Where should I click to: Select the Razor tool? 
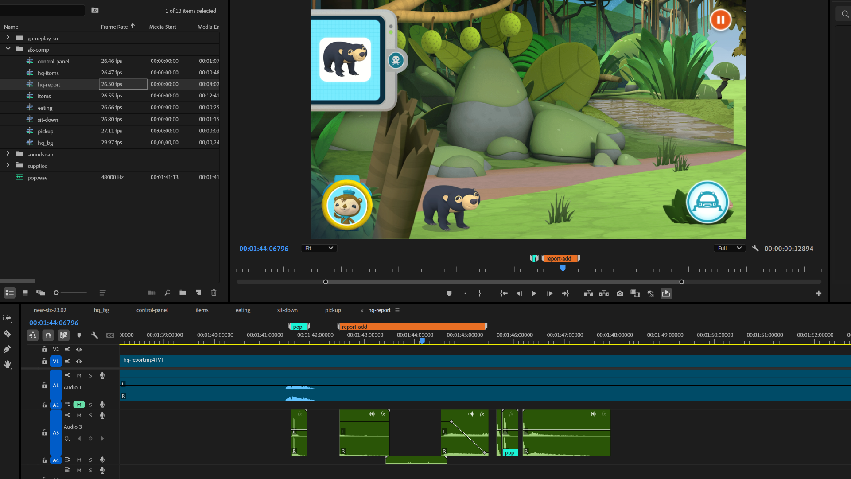click(8, 334)
